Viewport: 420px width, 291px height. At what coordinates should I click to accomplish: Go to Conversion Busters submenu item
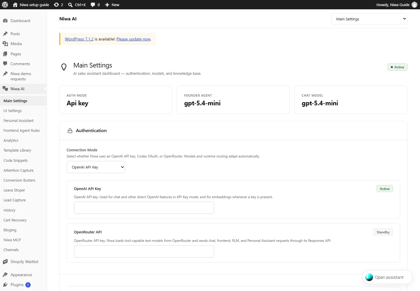(19, 180)
